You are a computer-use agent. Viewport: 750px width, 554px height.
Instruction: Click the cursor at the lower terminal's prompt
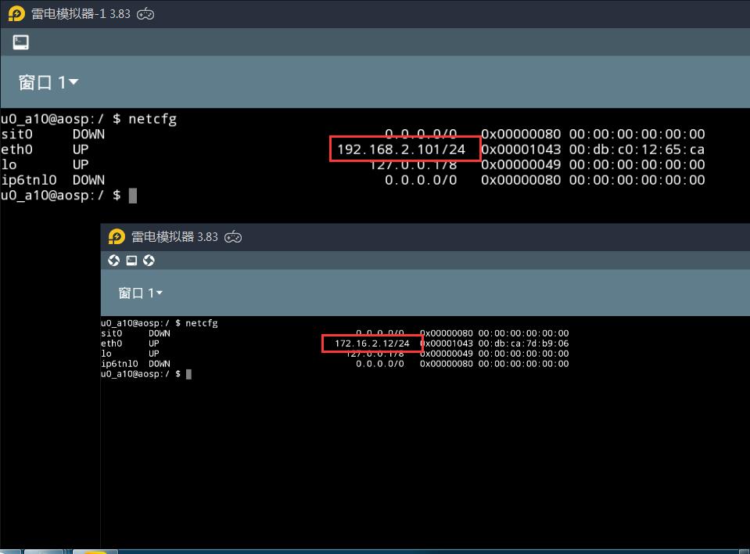click(188, 374)
